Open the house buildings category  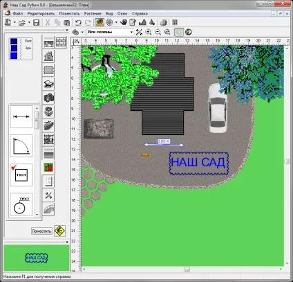(48, 56)
